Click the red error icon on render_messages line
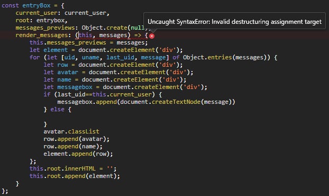 152,36
